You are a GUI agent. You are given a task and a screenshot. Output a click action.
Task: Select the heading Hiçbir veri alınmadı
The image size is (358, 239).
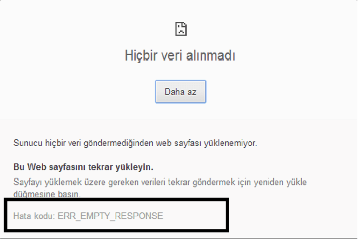tap(180, 56)
